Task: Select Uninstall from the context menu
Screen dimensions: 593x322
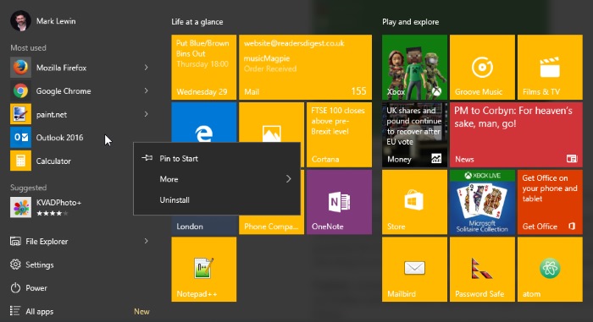Action: [x=217, y=200]
